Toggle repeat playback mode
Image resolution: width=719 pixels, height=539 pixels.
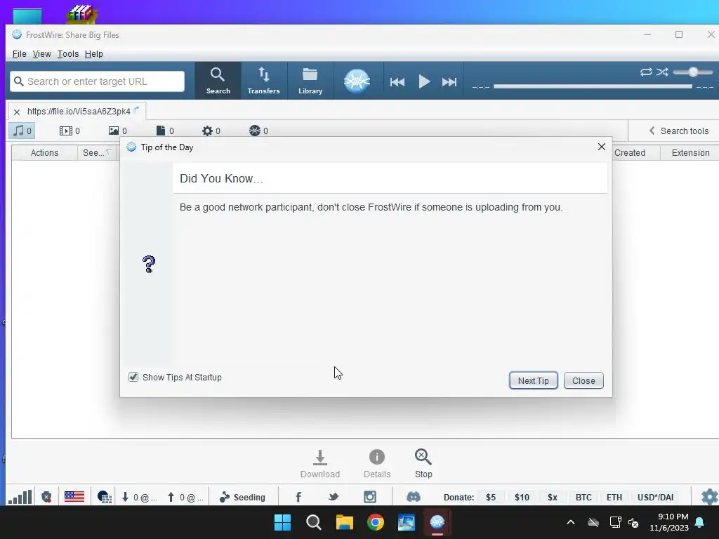point(646,72)
